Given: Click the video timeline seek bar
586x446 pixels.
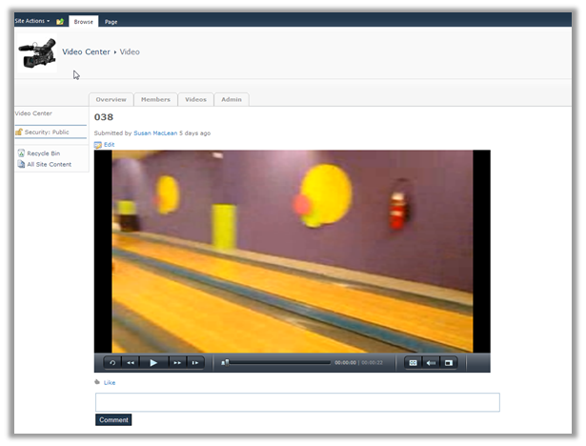Looking at the screenshot, I should (x=278, y=362).
